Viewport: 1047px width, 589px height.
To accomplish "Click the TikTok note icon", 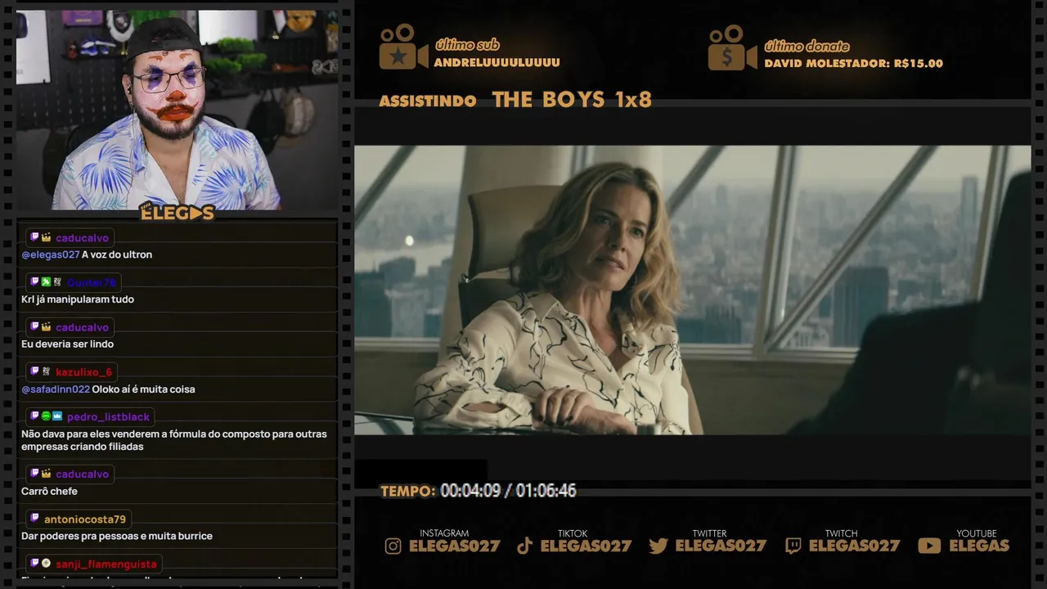I will pyautogui.click(x=524, y=546).
